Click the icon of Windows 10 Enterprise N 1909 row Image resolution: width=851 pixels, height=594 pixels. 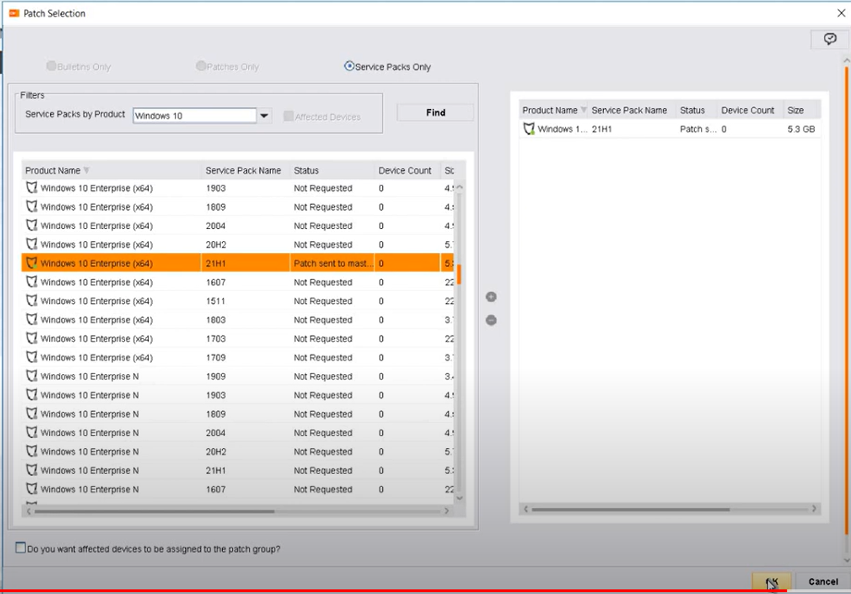tap(31, 377)
